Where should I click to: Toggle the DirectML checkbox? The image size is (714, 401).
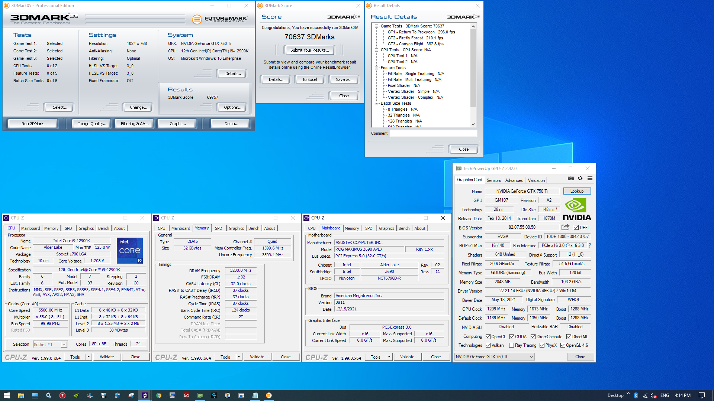pyautogui.click(x=569, y=337)
